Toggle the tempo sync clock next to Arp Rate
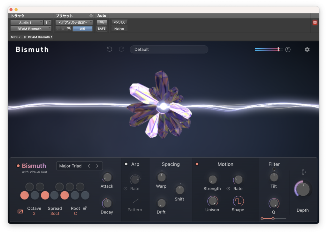This screenshot has width=327, height=233. (125, 188)
